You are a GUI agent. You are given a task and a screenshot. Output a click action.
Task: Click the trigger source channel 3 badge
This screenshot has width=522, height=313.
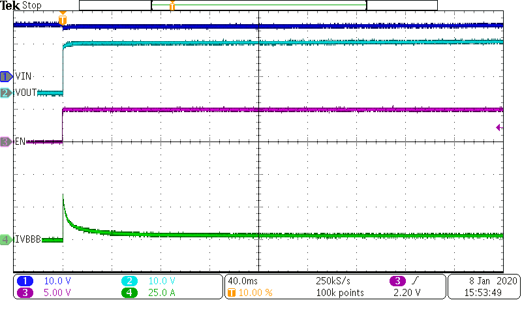tap(397, 280)
